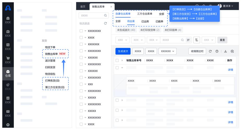This screenshot has height=130, width=241.
Task: Click the advanced filter funnel icon
Action: [x=196, y=40]
